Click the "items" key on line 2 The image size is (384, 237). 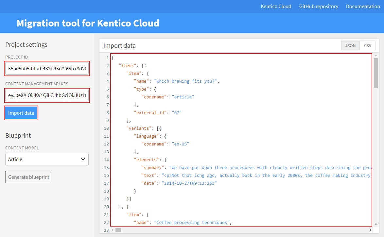click(x=128, y=66)
